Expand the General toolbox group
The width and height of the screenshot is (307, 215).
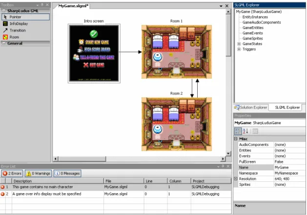click(x=4, y=43)
